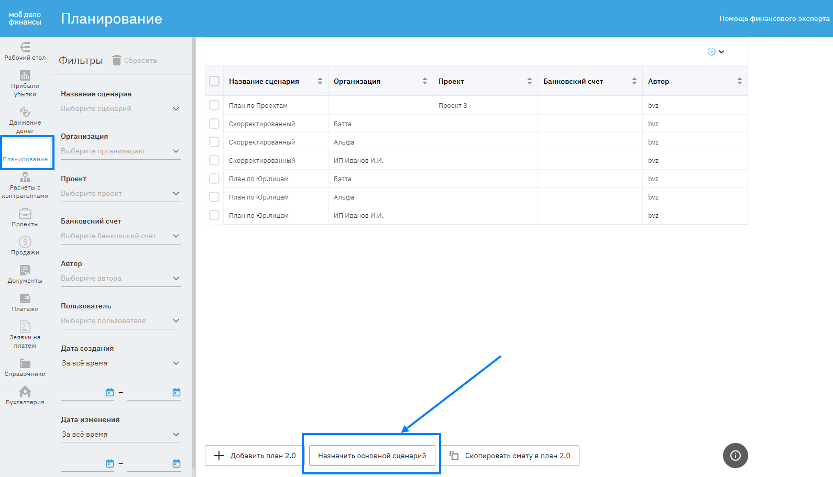Screen dimensions: 833x477
Task: Sort by Автор column arrows
Action: [x=740, y=81]
